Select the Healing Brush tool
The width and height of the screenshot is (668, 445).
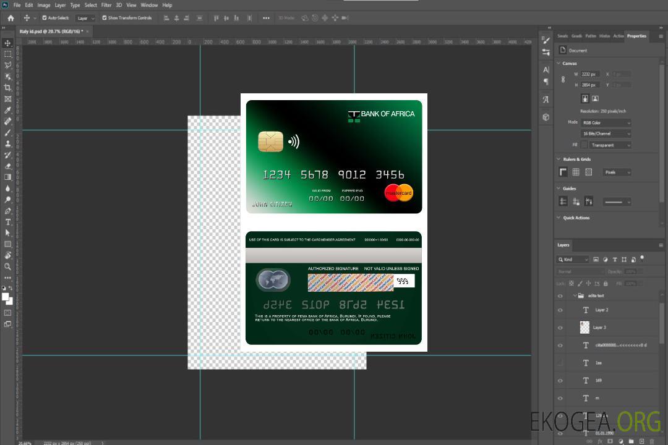[x=7, y=121]
